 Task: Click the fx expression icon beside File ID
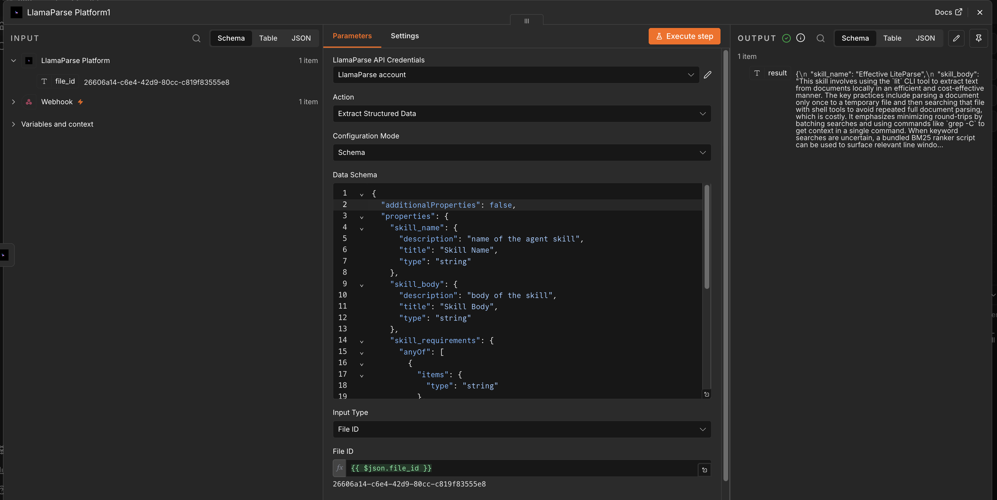(x=339, y=468)
